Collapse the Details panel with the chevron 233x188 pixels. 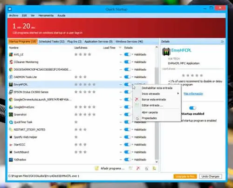click(x=222, y=41)
